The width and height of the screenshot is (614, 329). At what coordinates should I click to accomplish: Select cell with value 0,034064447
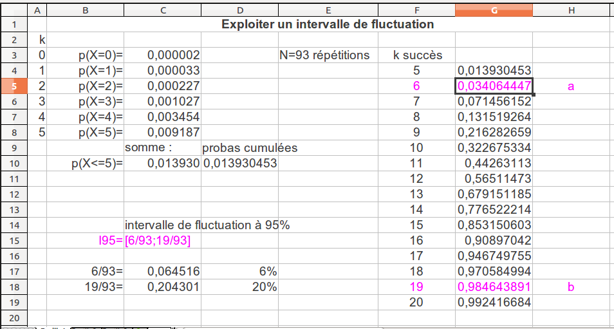coord(494,86)
